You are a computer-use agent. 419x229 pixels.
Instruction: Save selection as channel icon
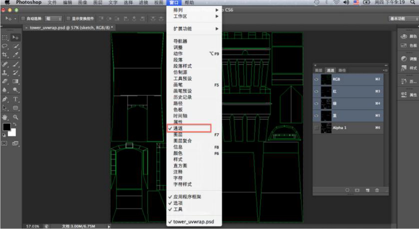pos(357,191)
